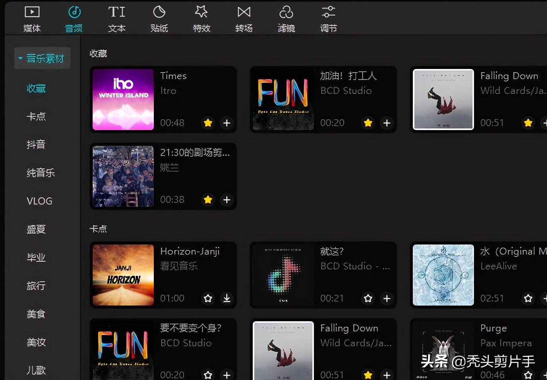Select the 卡点 category in sidebar
The width and height of the screenshot is (547, 380).
click(x=36, y=117)
